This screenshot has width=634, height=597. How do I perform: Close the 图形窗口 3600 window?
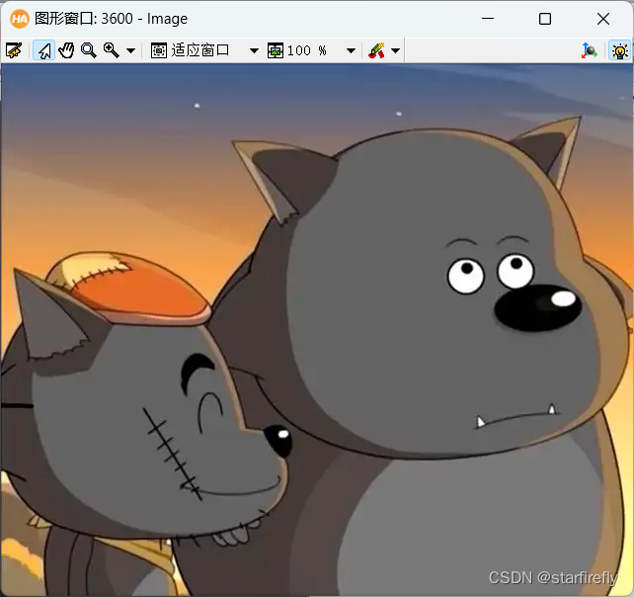pos(603,19)
